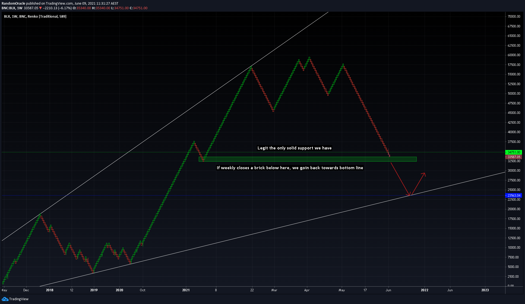Click the TradingView wordmark text
The height and width of the screenshot is (304, 525).
click(x=19, y=299)
